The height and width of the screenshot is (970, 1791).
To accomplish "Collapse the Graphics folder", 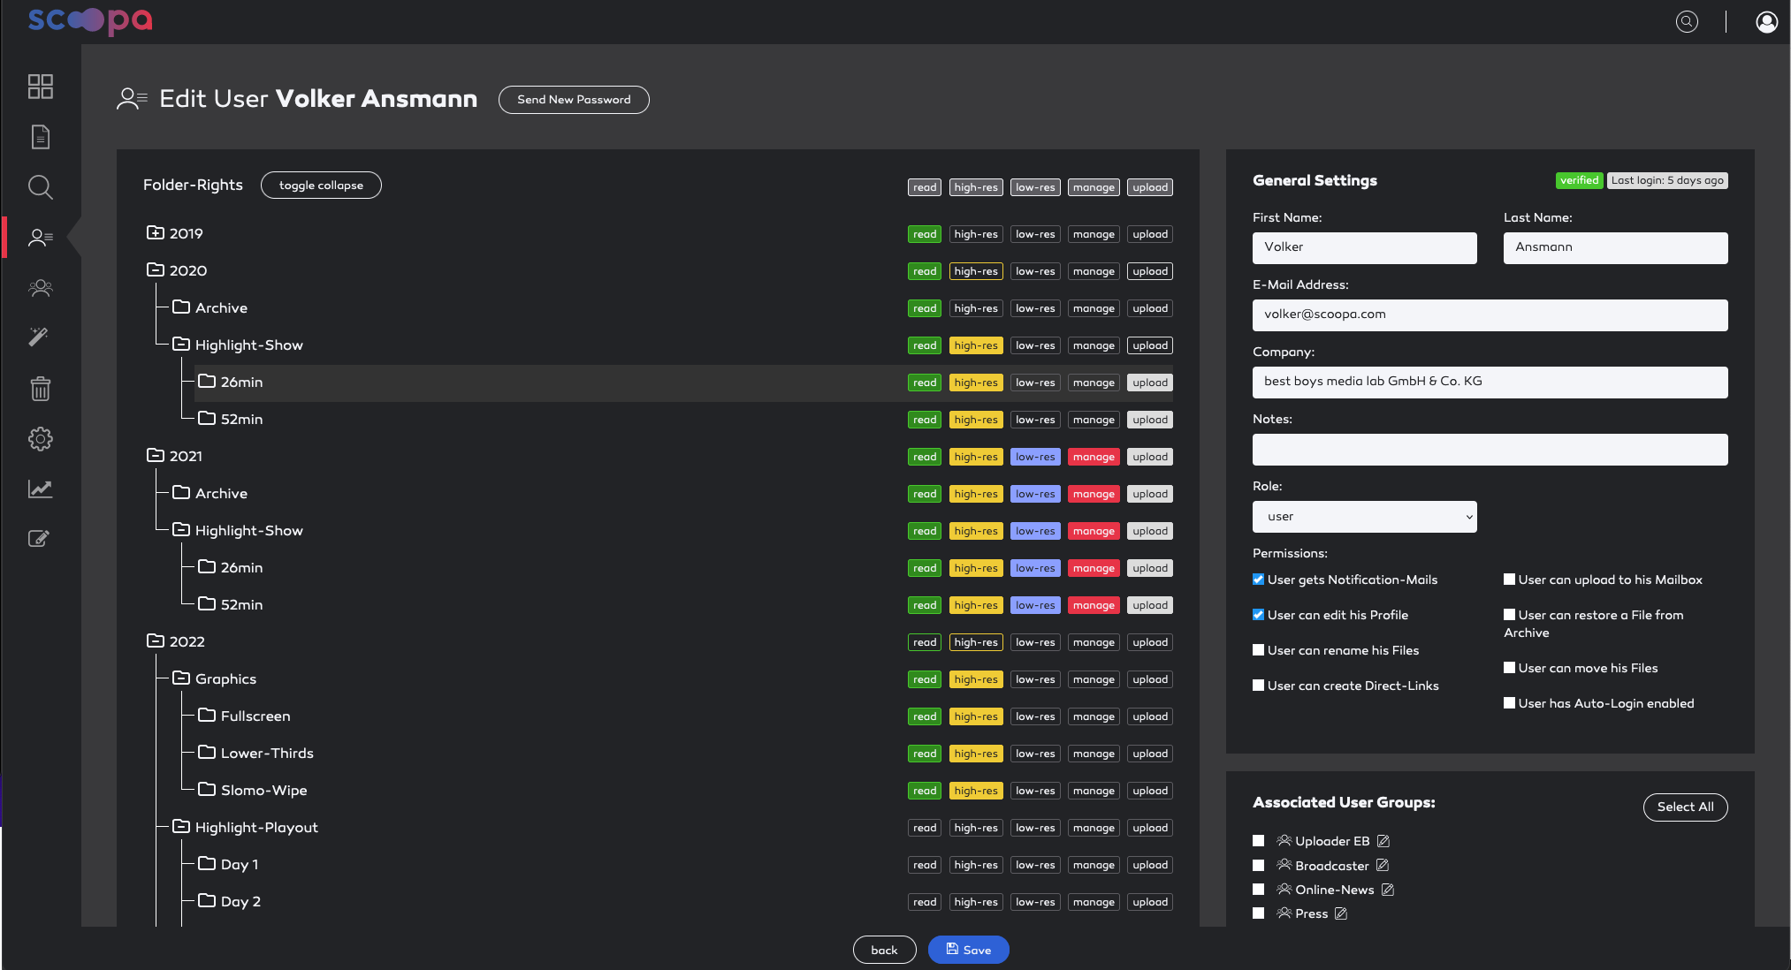I will [x=181, y=678].
